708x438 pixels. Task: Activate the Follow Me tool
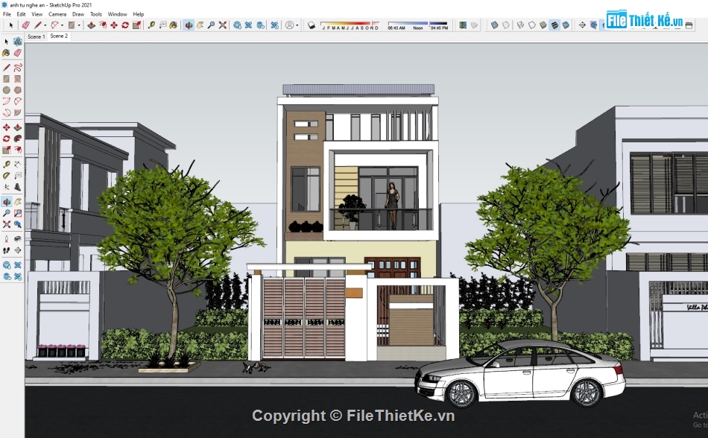18,139
